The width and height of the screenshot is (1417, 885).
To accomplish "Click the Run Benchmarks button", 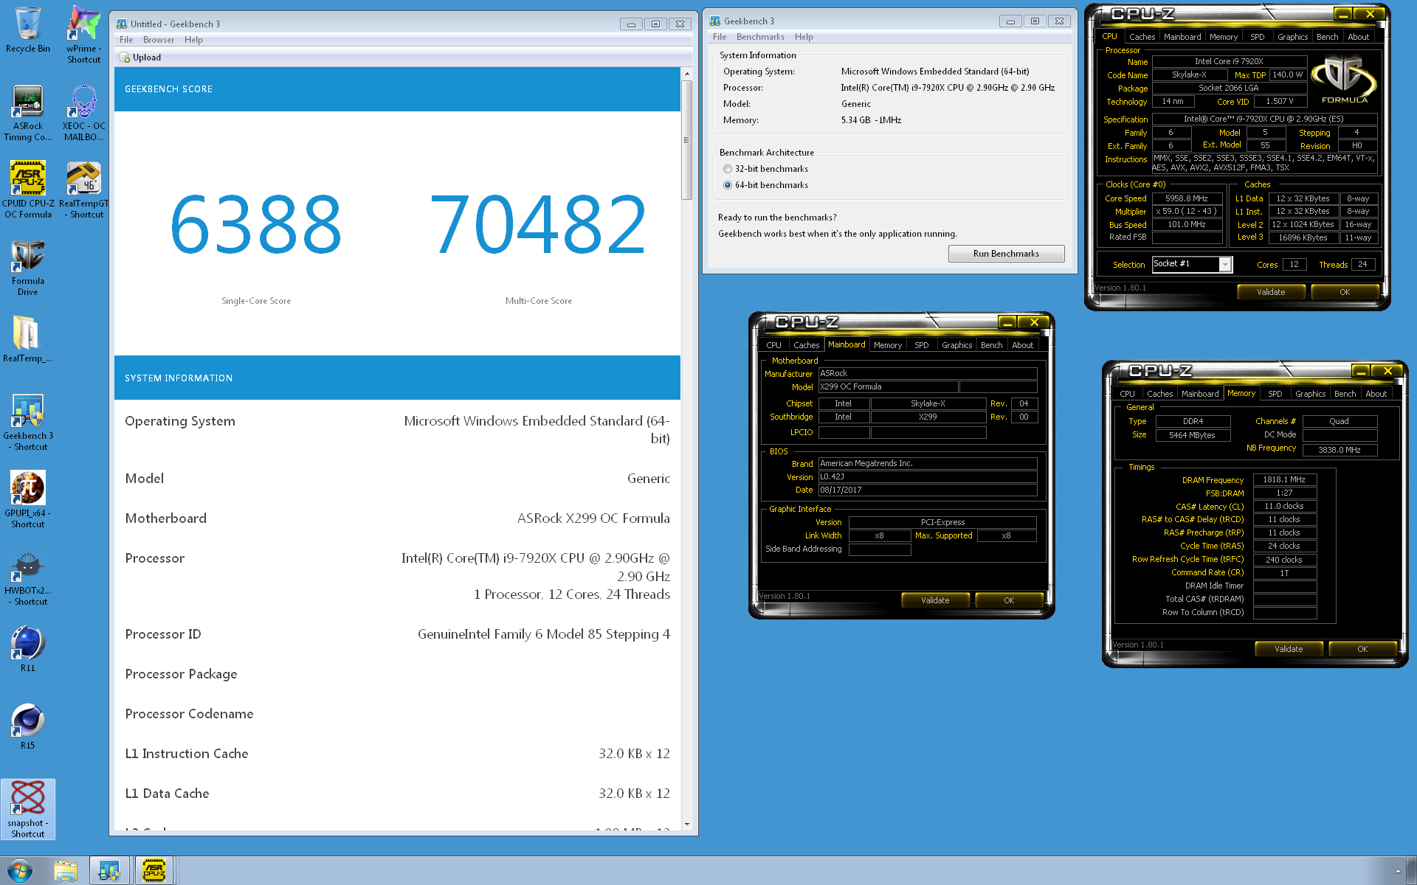I will [1006, 254].
